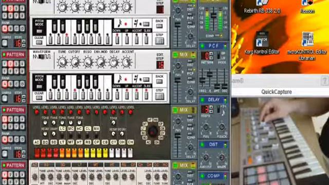Select bank B on the 808 section
Image resolution: width=329 pixels, height=185 pixels.
click(10, 139)
